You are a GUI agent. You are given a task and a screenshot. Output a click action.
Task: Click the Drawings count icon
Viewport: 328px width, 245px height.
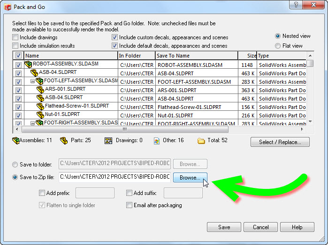(x=108, y=141)
